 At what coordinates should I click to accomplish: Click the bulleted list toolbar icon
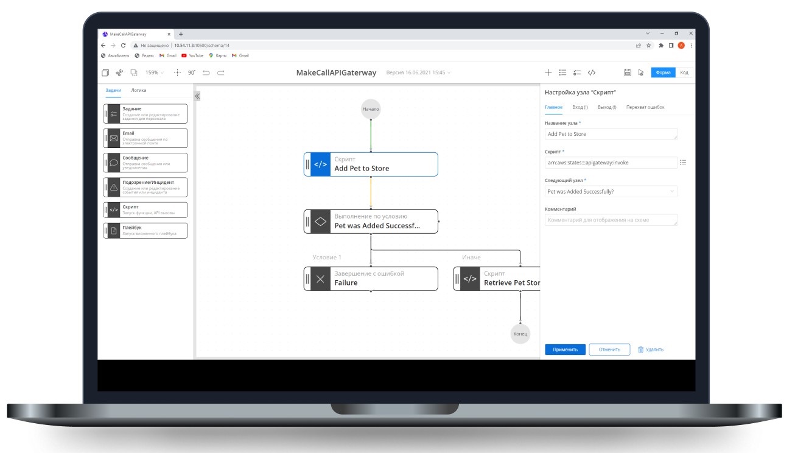coord(562,72)
